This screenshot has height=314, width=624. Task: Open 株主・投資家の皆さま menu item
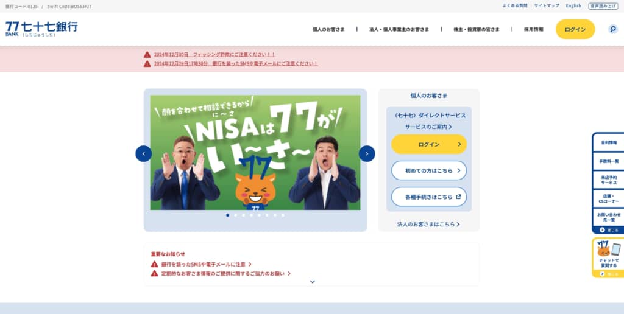477,29
